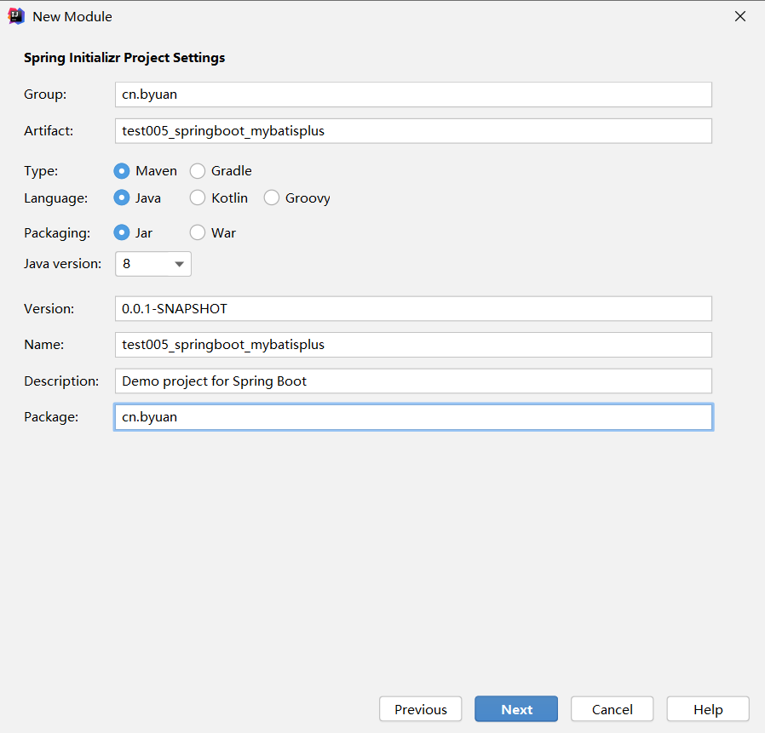Select Jar packaging option
765x733 pixels.
pyautogui.click(x=122, y=232)
